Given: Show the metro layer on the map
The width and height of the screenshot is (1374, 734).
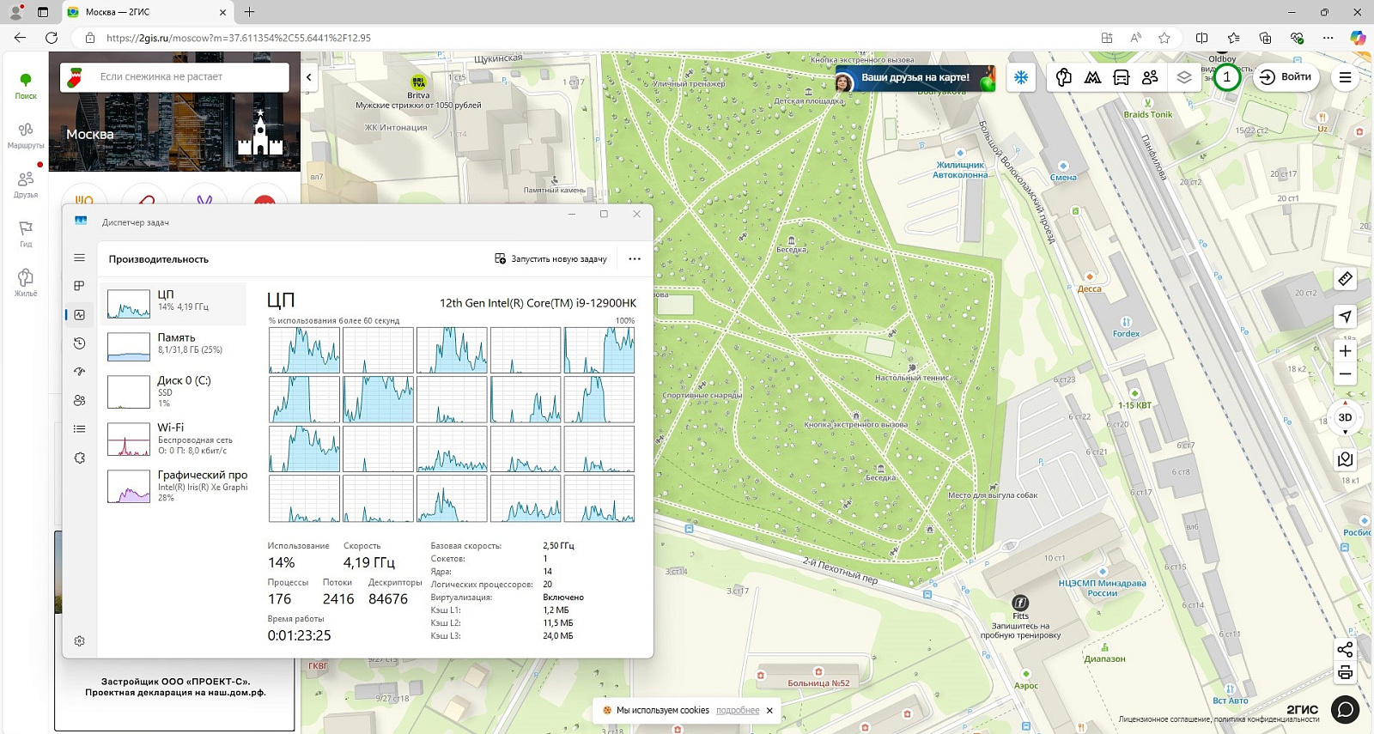Looking at the screenshot, I should point(1092,77).
